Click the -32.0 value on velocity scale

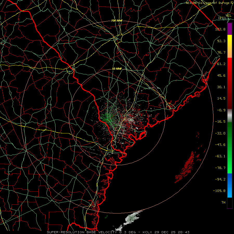(220, 133)
